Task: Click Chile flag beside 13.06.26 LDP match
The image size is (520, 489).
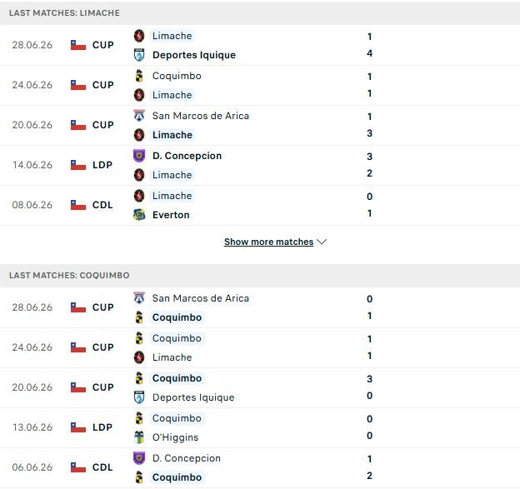Action: [x=78, y=427]
